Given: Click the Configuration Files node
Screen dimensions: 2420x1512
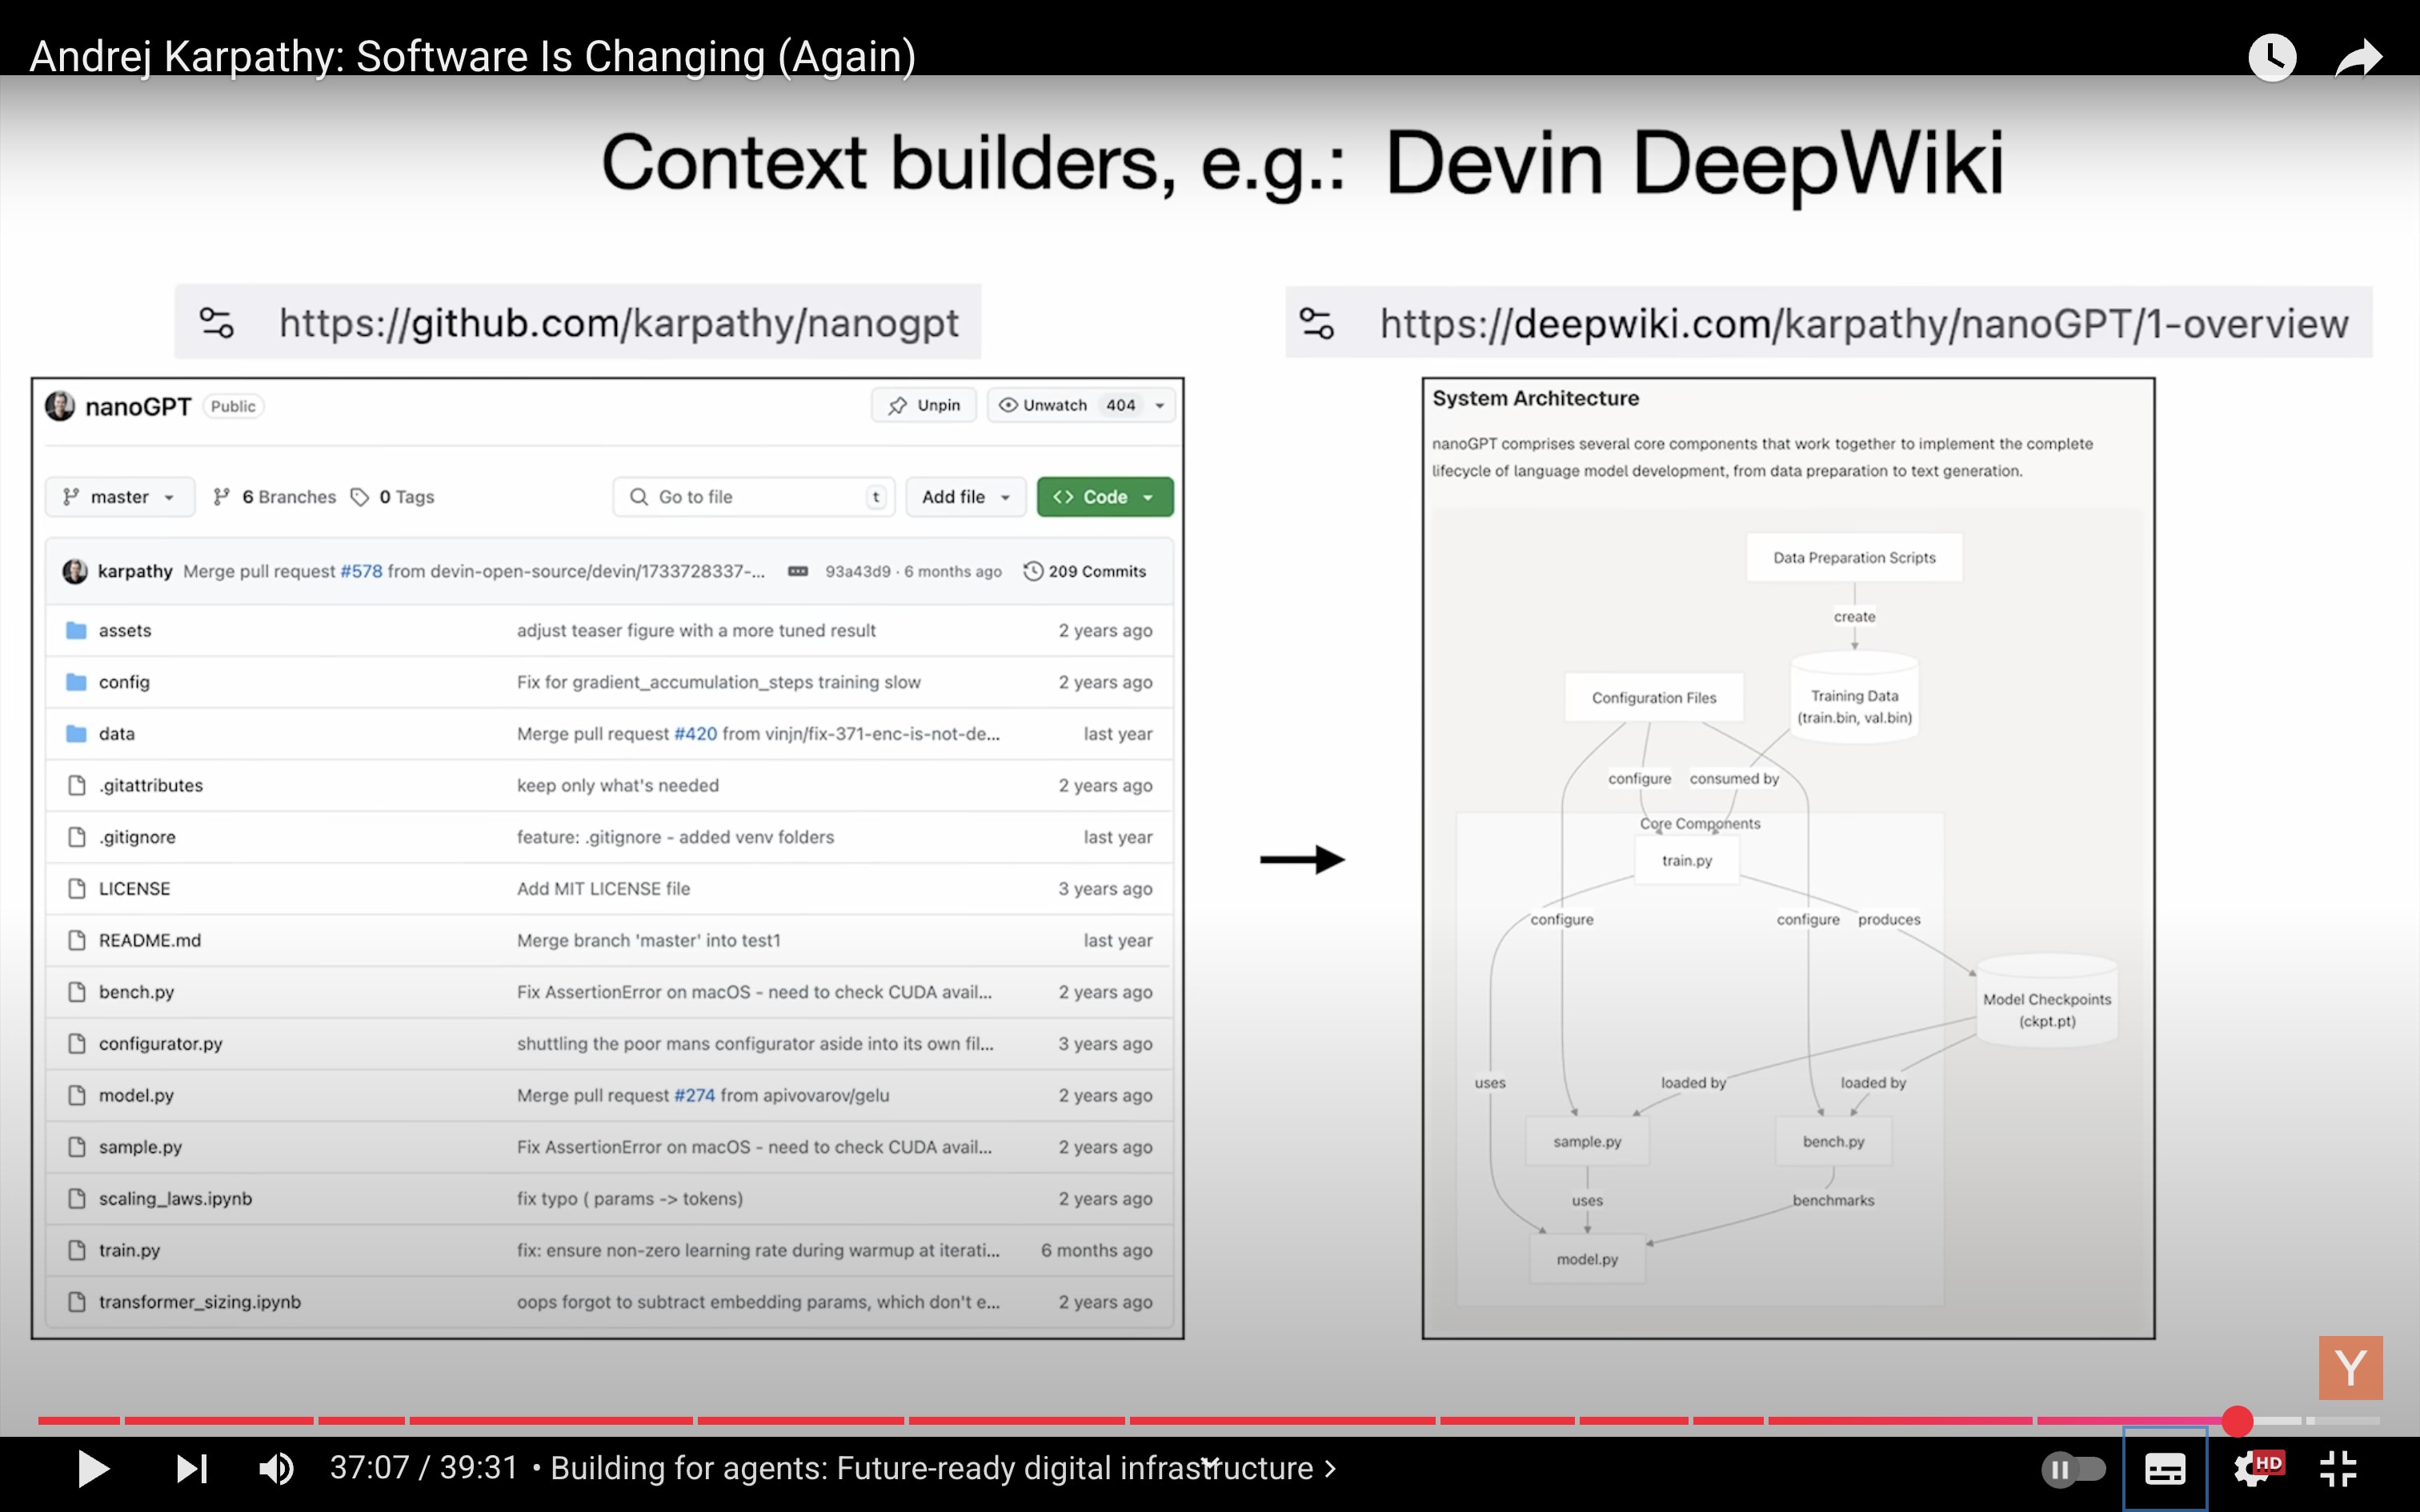Looking at the screenshot, I should click(x=1654, y=697).
